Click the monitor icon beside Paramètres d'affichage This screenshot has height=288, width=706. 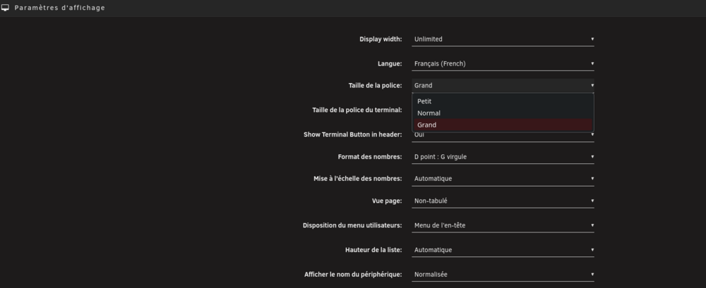pos(6,8)
